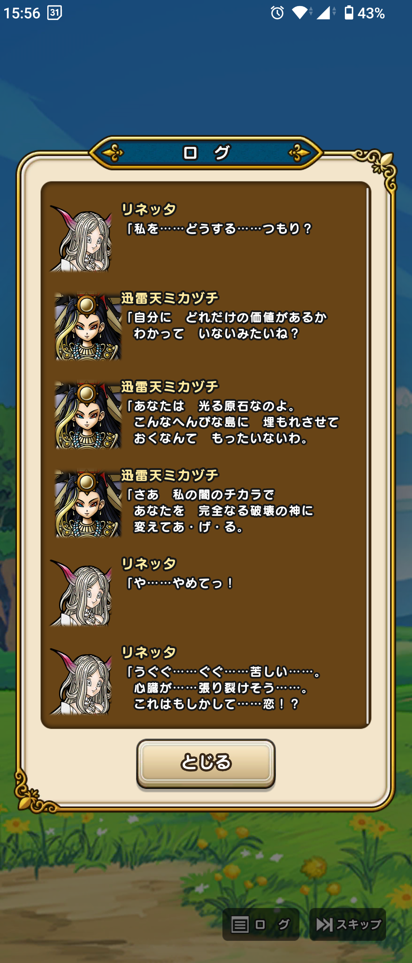Viewport: 412px width, 963px height.
Task: Tap the second 迅雷天ミカヅチ portrait
Action: click(x=88, y=415)
